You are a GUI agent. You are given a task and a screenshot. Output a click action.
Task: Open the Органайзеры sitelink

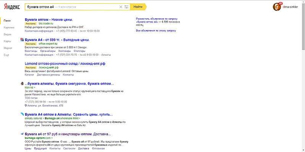click(48, 51)
